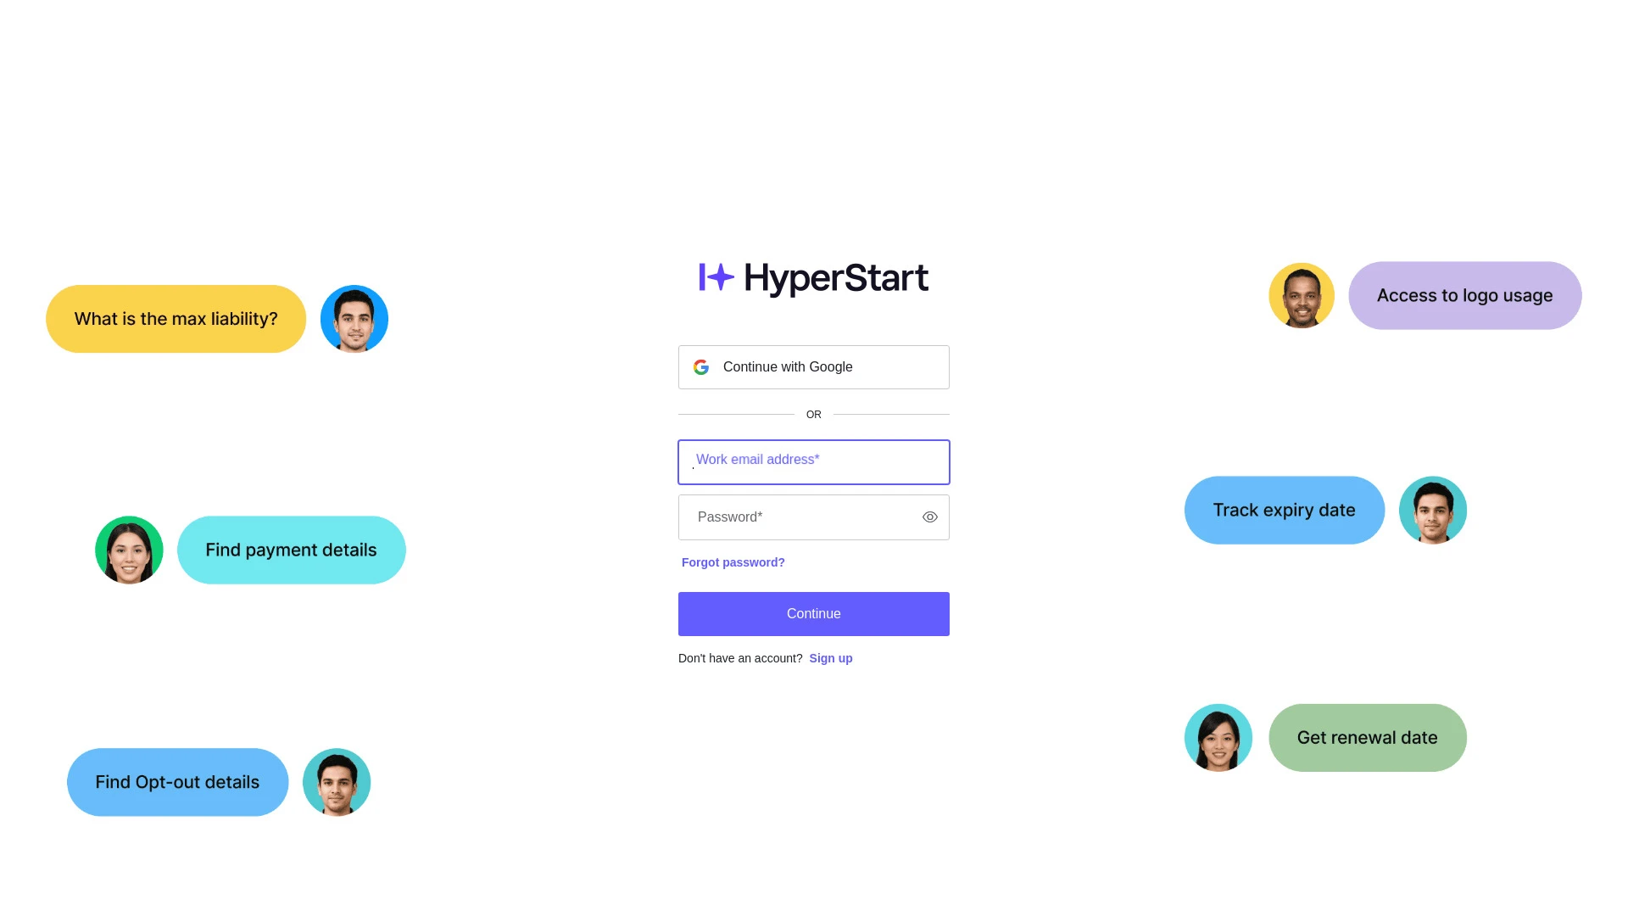Click the profile avatar near Track expiry
This screenshot has width=1628, height=916.
1432,509
